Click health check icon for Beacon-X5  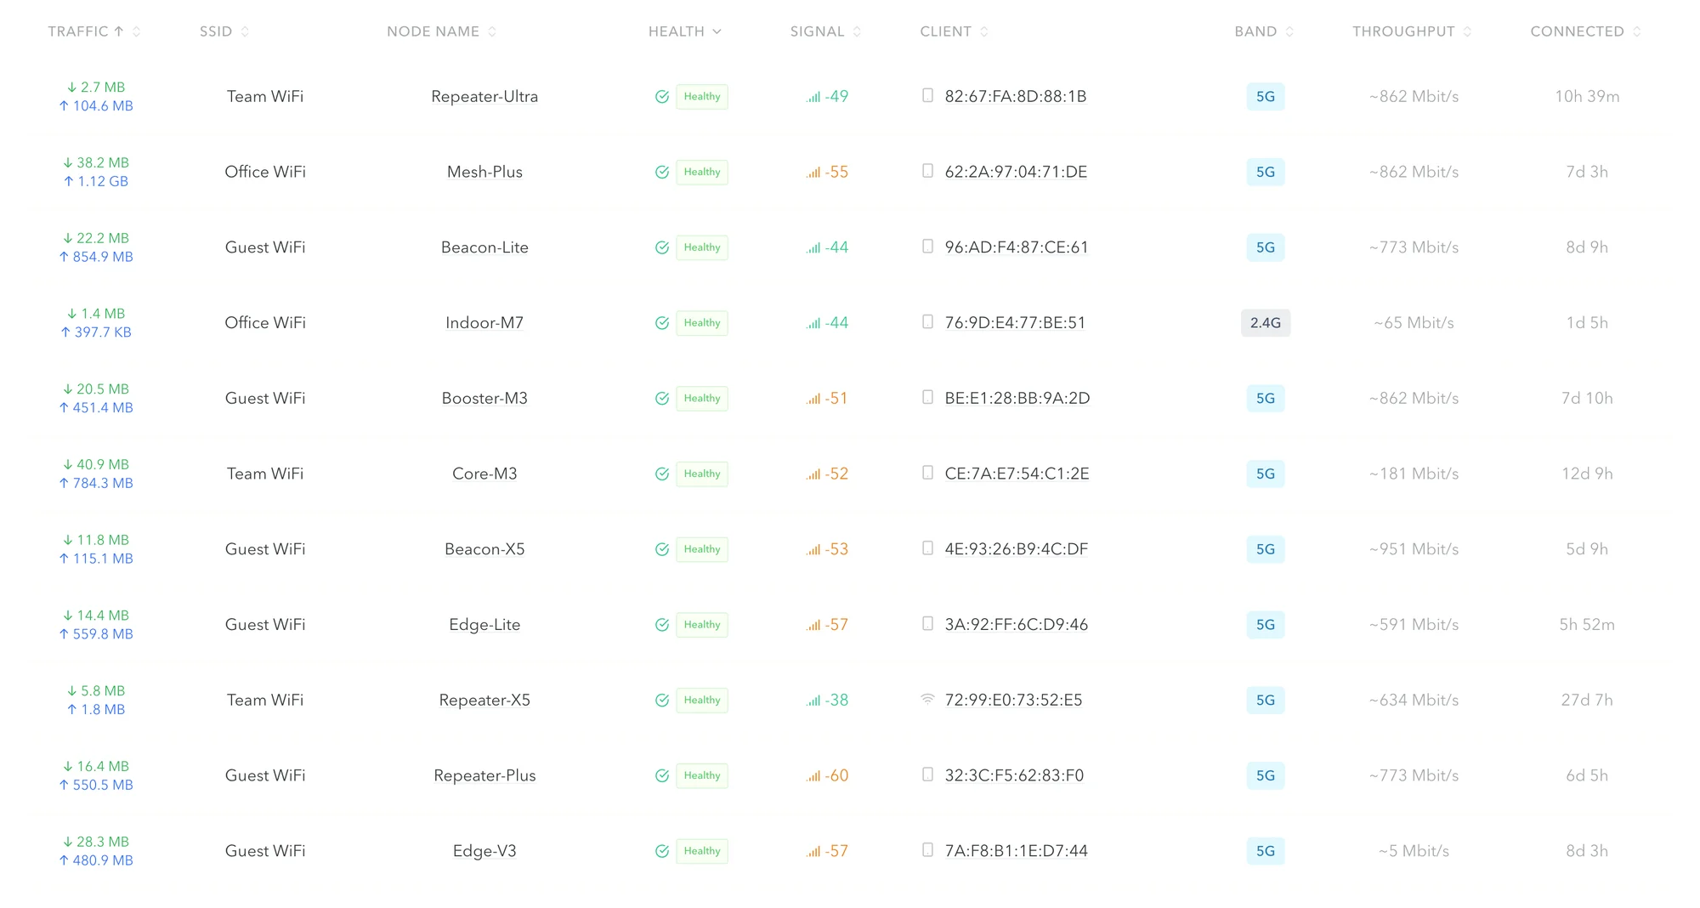pyautogui.click(x=662, y=550)
